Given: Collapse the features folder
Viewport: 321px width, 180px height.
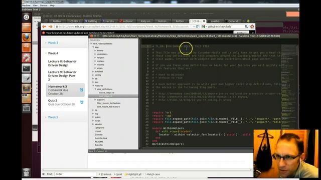Looking at the screenshot, I should (93, 85).
